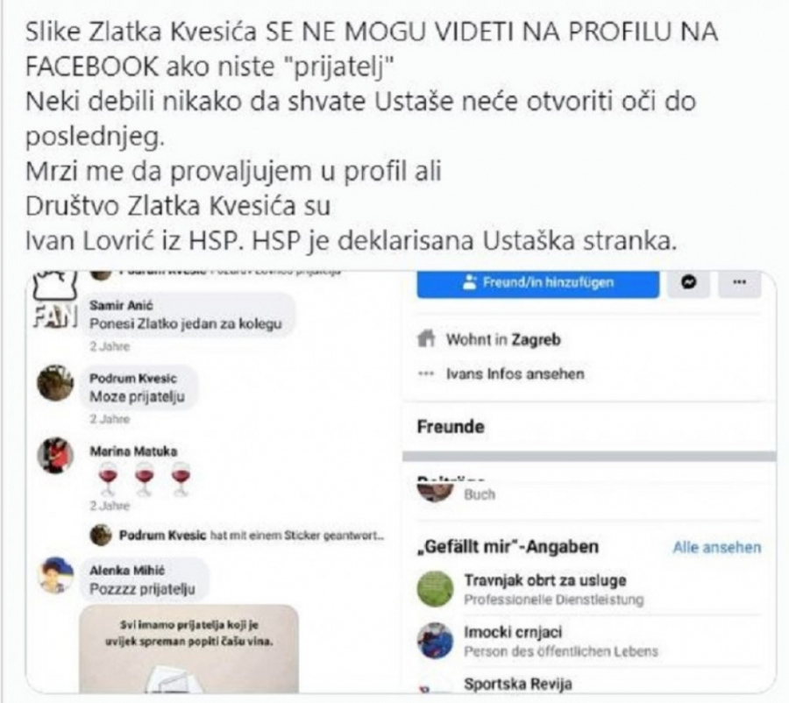Screen dimensions: 789x703
Task: Open Imocki crnjaci page name
Action: [x=513, y=633]
